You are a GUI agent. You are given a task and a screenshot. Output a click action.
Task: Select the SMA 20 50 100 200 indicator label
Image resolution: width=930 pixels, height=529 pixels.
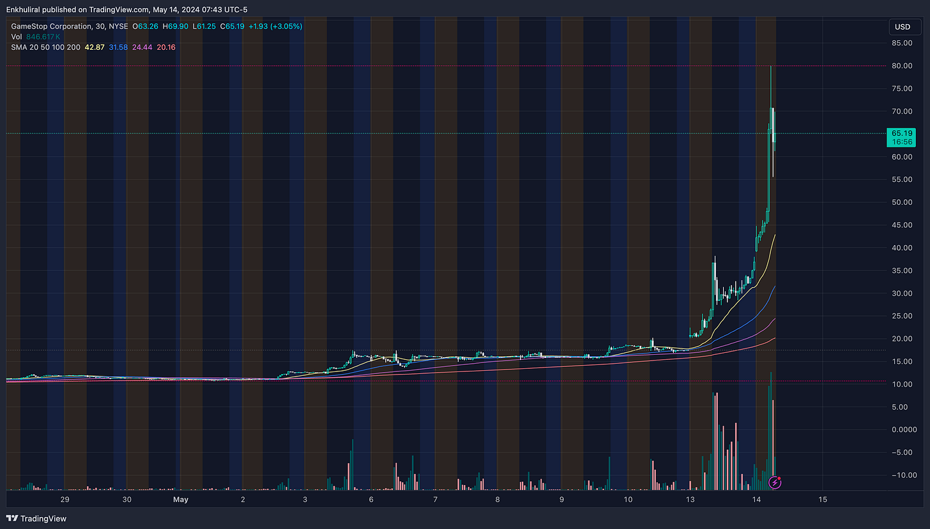pyautogui.click(x=45, y=47)
